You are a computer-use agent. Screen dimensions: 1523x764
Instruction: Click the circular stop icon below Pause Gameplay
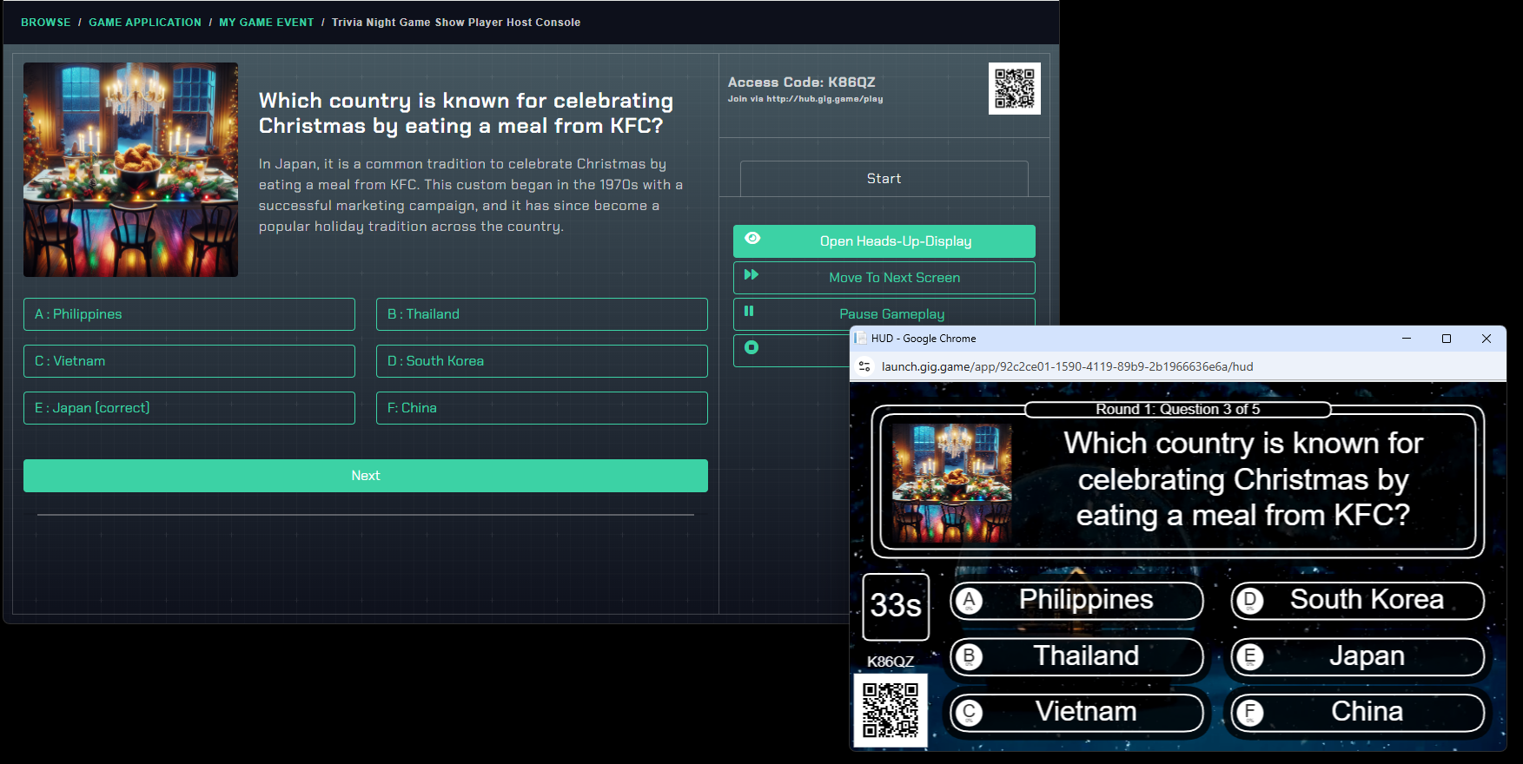pyautogui.click(x=752, y=348)
